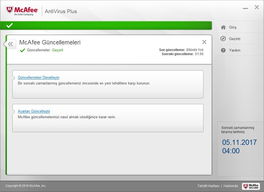Open the Hakkında link
The image size is (264, 192).
tap(231, 186)
